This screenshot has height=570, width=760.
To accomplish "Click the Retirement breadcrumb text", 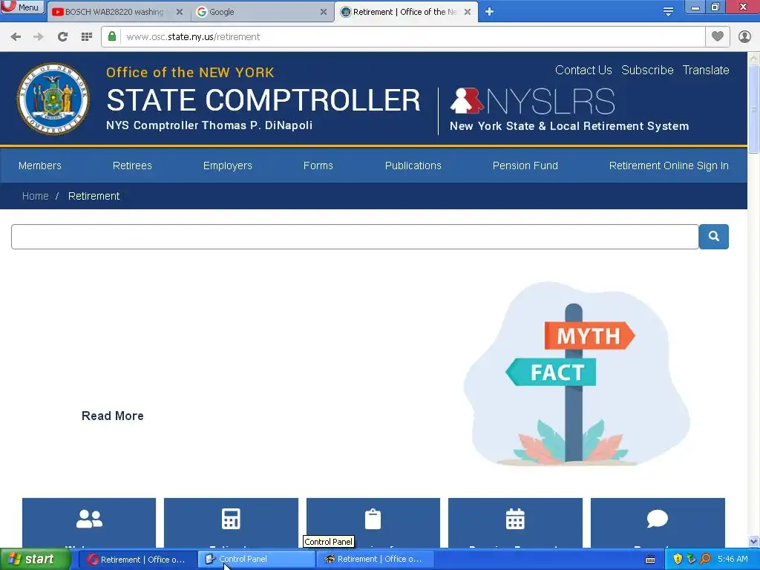I will pyautogui.click(x=94, y=196).
